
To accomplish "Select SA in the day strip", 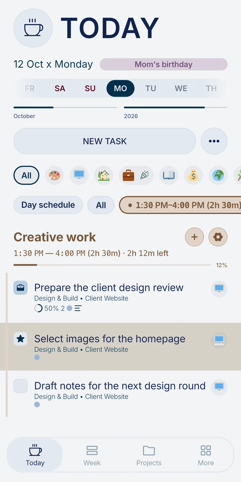I will [60, 88].
